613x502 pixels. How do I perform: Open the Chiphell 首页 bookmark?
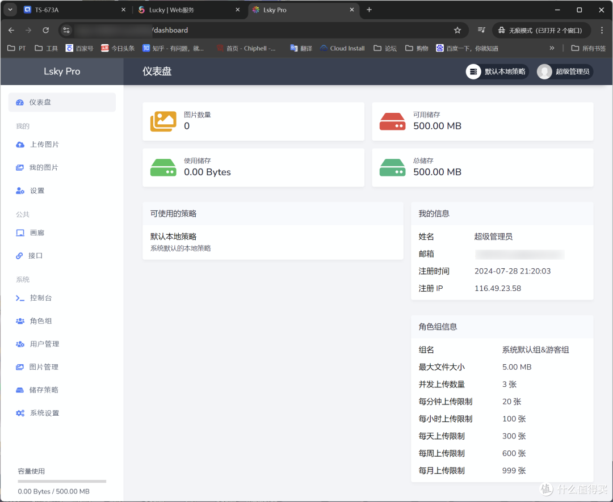(246, 48)
